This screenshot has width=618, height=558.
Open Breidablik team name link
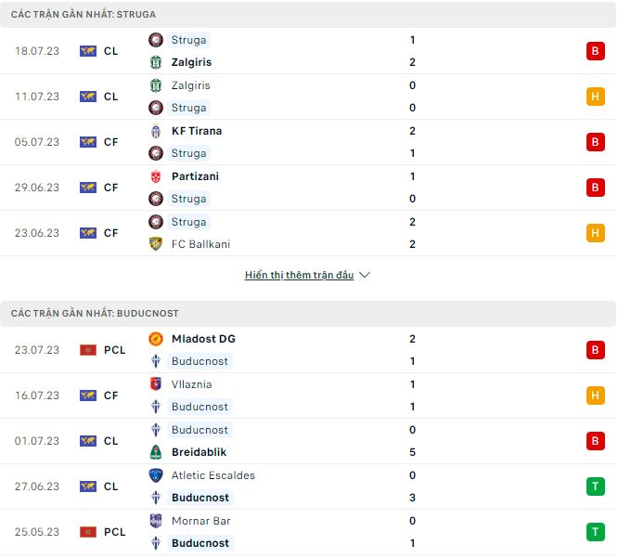pyautogui.click(x=200, y=452)
